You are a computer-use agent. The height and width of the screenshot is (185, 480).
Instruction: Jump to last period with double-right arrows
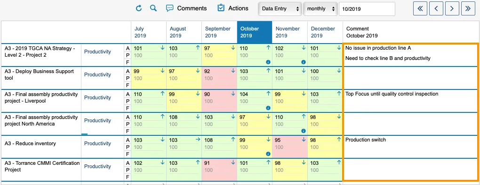[468, 8]
